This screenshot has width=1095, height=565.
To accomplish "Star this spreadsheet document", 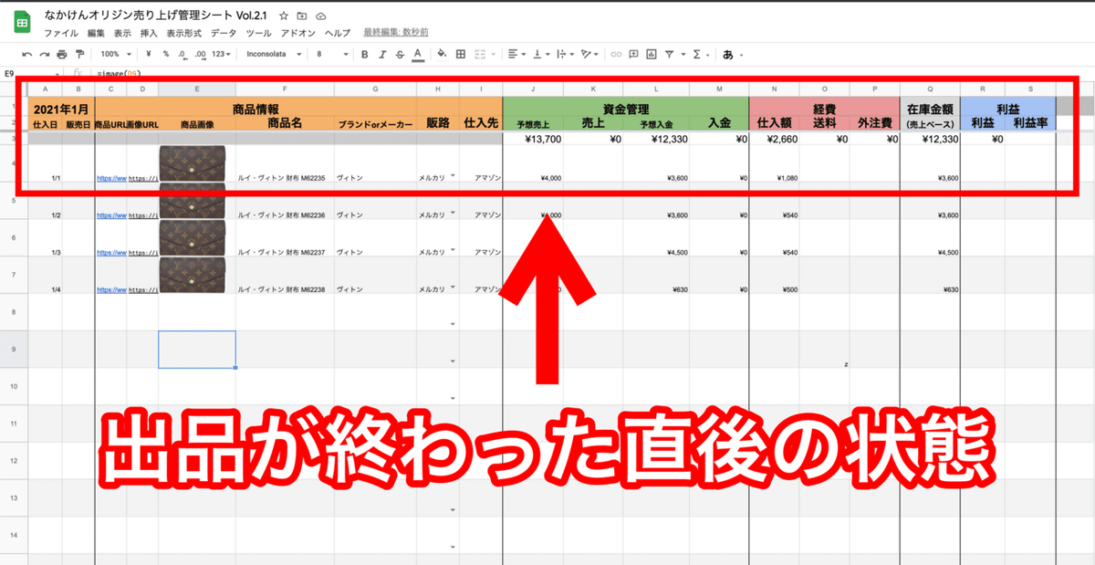I will coord(285,16).
